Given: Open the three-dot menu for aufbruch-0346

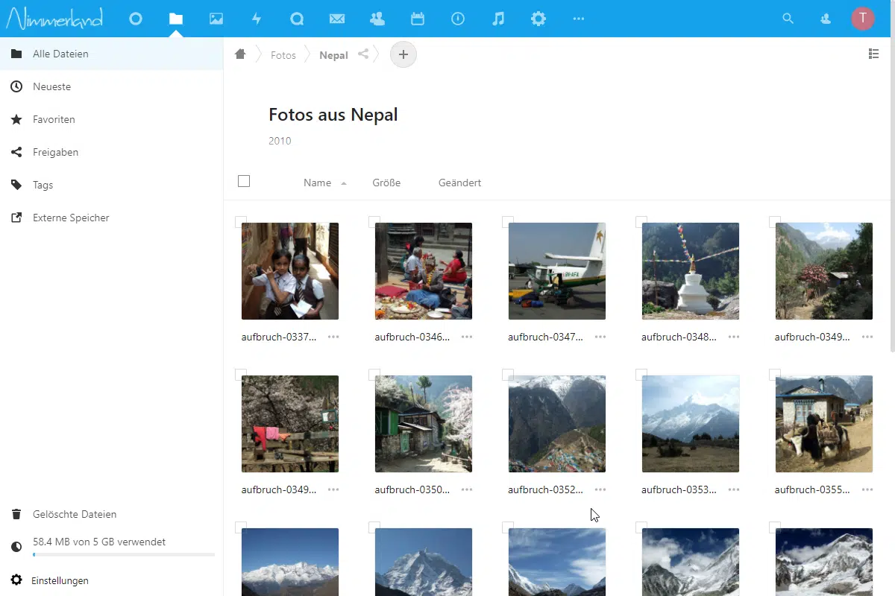Looking at the screenshot, I should pos(467,337).
